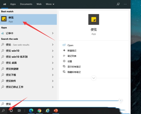This screenshot has width=141, height=114.
Task: Open the More filter dropdown
Action: (x=50, y=4)
